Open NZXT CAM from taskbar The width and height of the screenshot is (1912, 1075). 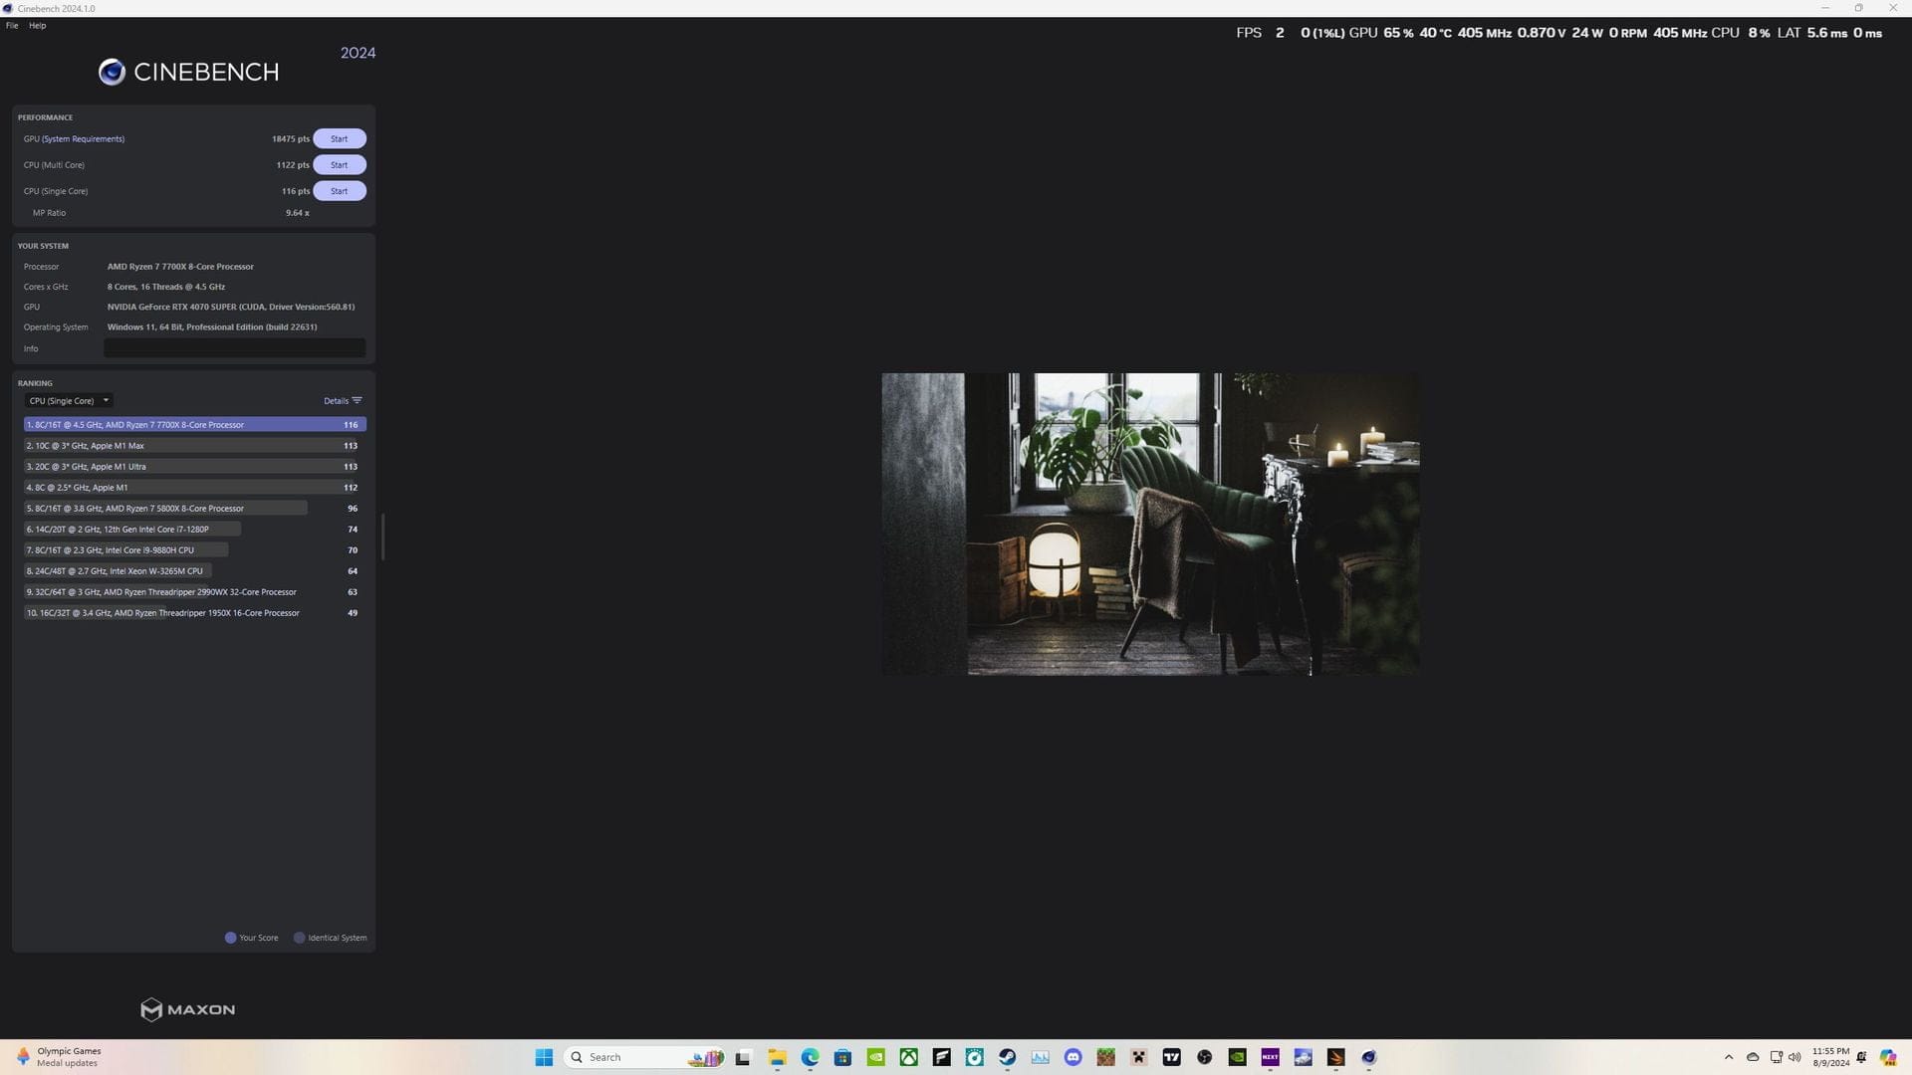[x=1270, y=1057]
